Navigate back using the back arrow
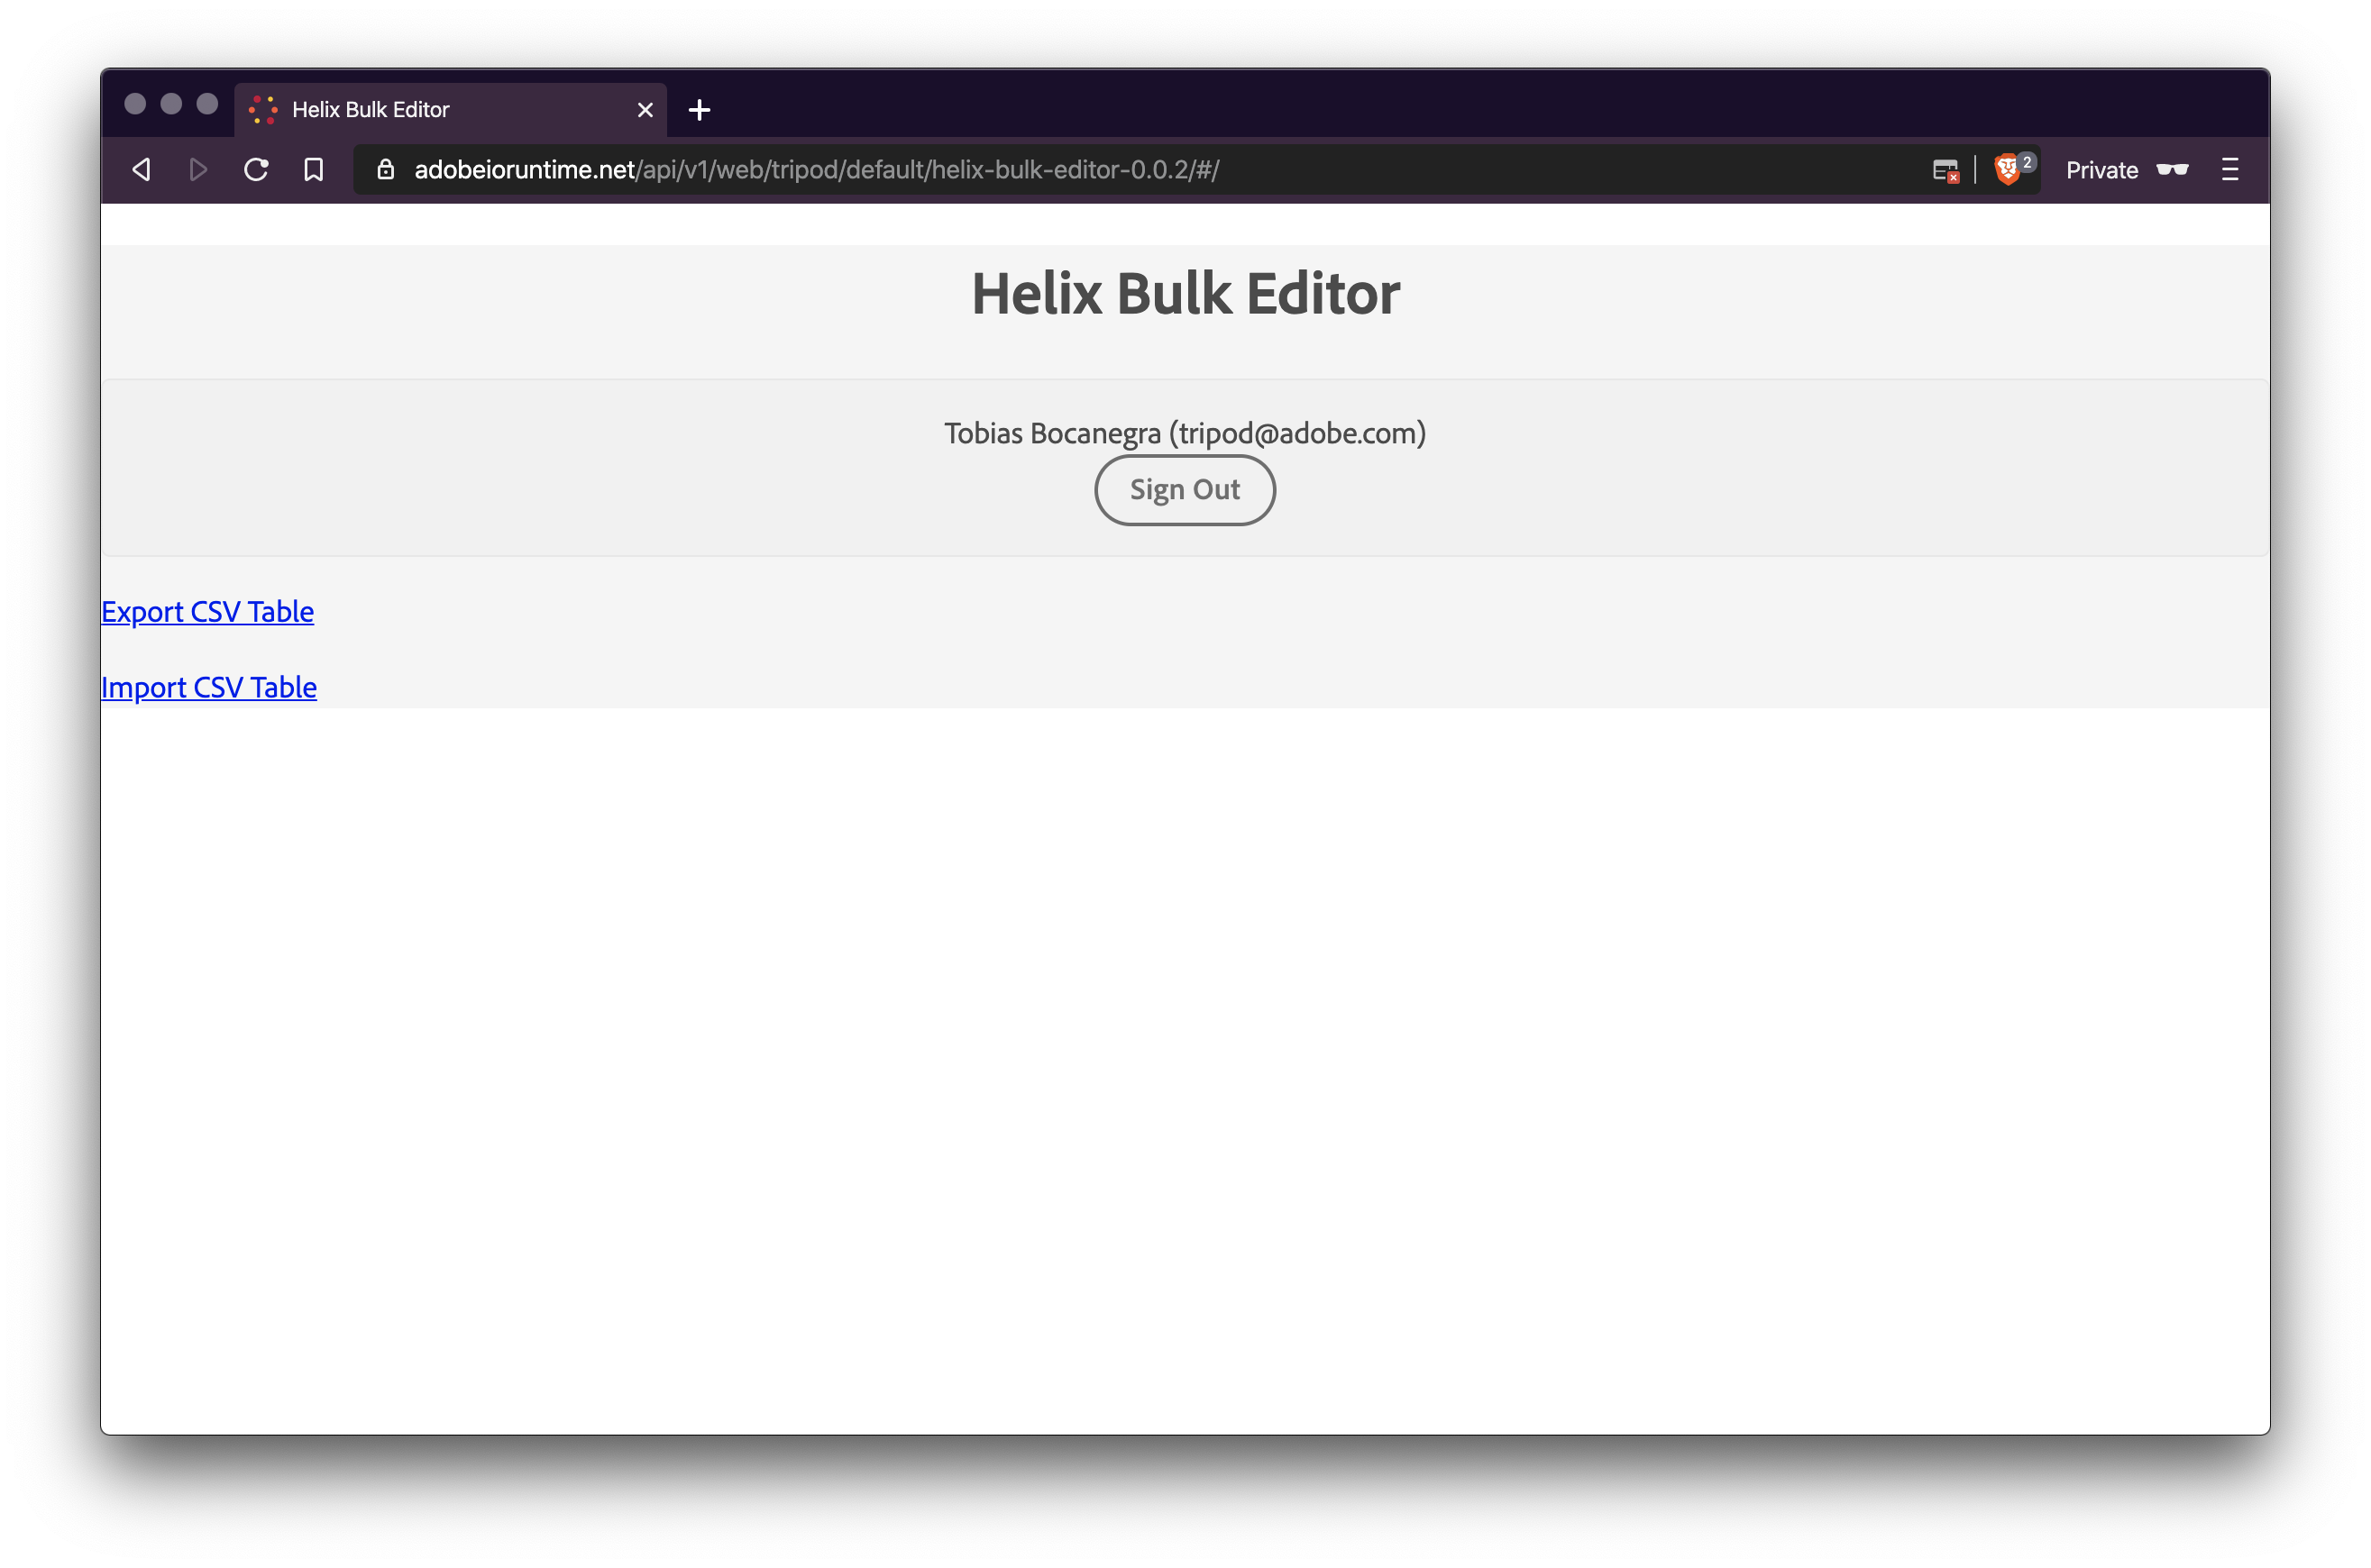The image size is (2371, 1568). pos(141,169)
